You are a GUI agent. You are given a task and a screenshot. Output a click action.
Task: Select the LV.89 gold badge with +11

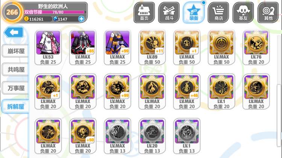click(x=152, y=47)
